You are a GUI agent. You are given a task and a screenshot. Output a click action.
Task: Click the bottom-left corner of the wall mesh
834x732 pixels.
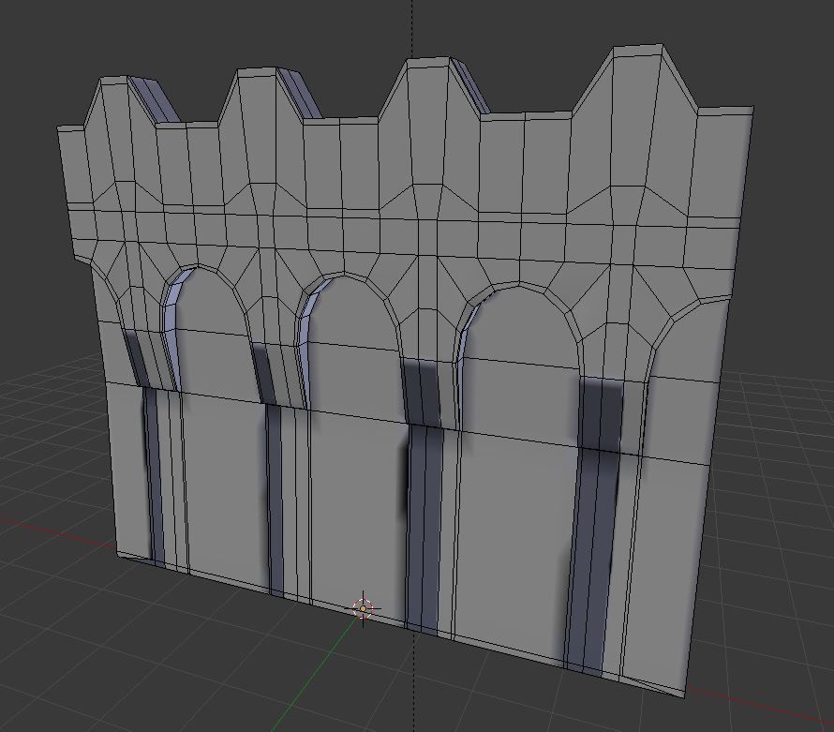(x=118, y=555)
